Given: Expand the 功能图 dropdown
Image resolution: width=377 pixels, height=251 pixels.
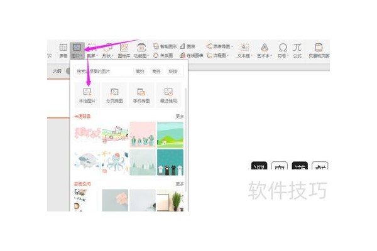Looking at the screenshot, I should [141, 56].
